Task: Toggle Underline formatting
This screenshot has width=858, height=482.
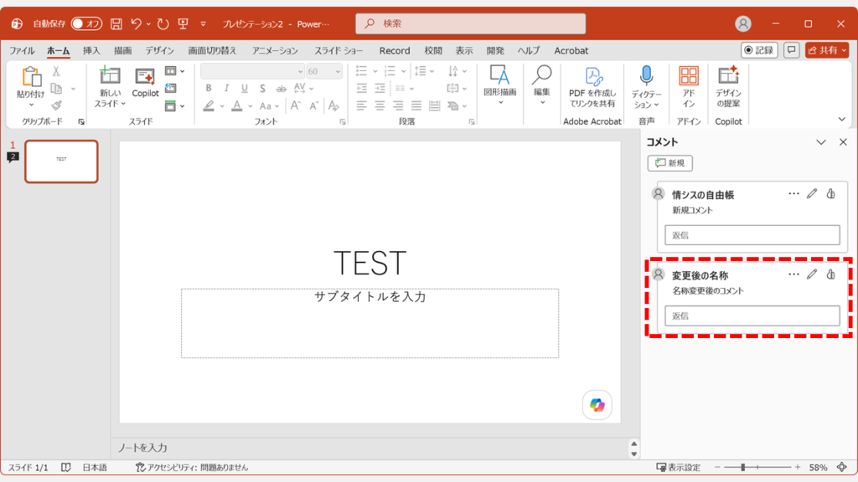Action: (x=244, y=88)
